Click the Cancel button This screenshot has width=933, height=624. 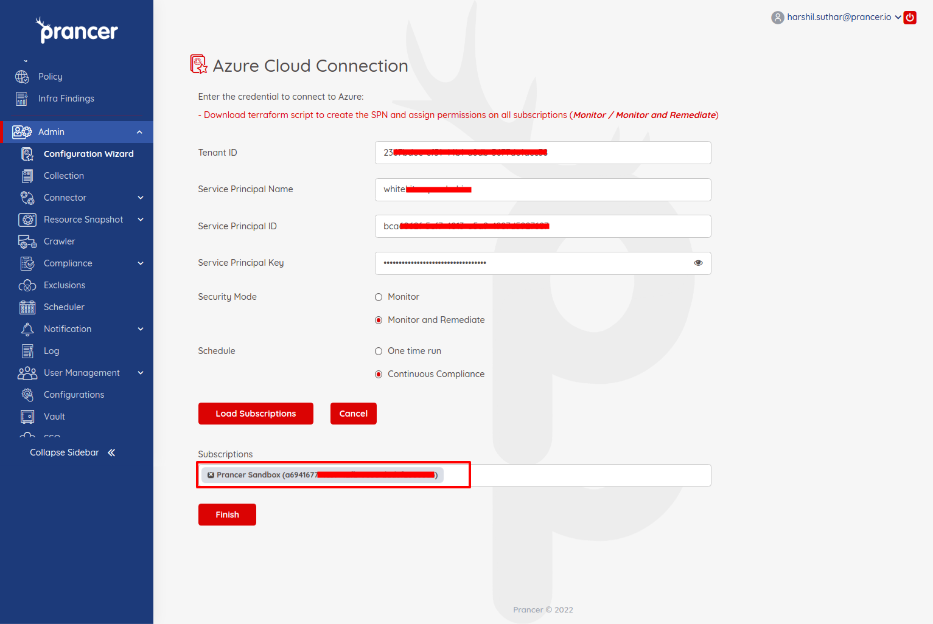click(354, 414)
